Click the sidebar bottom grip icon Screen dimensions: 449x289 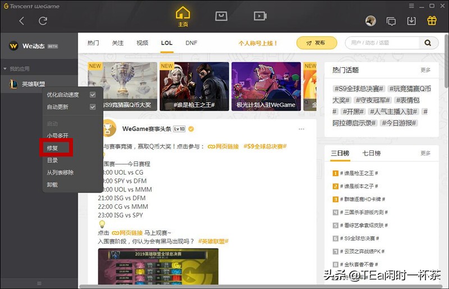coord(39,283)
